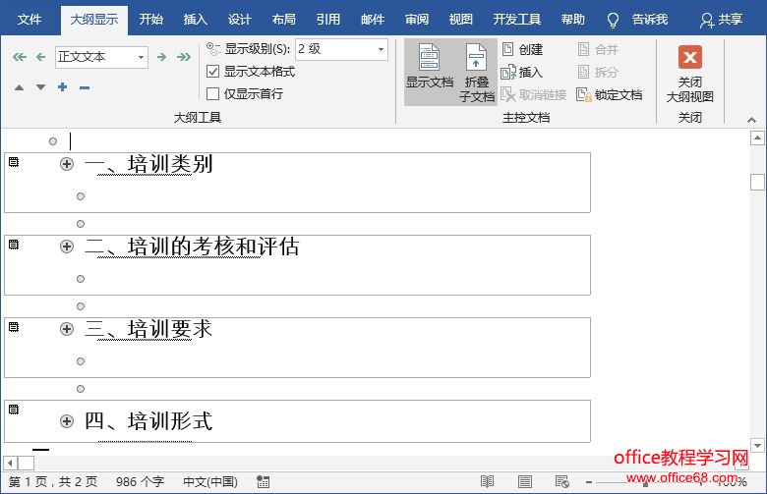Move item down triangle in outline tools
767x494 pixels.
[x=40, y=87]
